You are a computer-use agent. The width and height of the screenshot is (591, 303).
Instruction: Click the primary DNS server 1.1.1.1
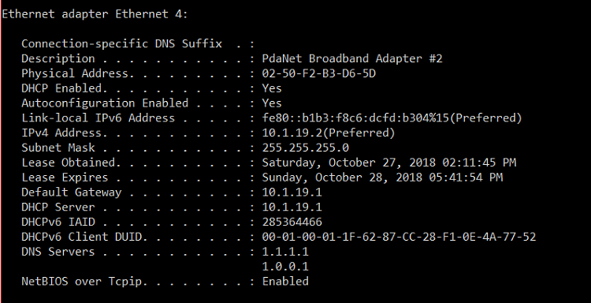click(x=285, y=252)
